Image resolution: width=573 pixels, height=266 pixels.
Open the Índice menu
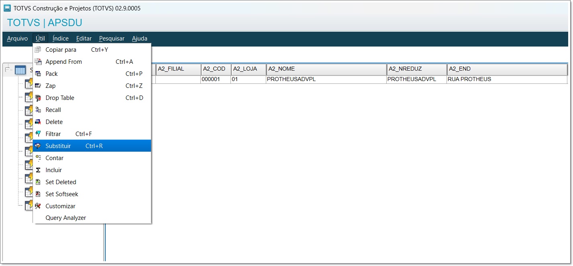click(61, 39)
